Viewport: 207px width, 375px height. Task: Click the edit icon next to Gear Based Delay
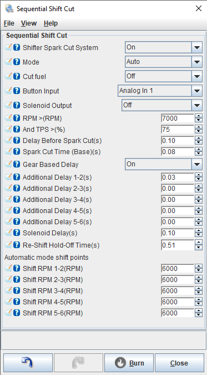(x=8, y=164)
